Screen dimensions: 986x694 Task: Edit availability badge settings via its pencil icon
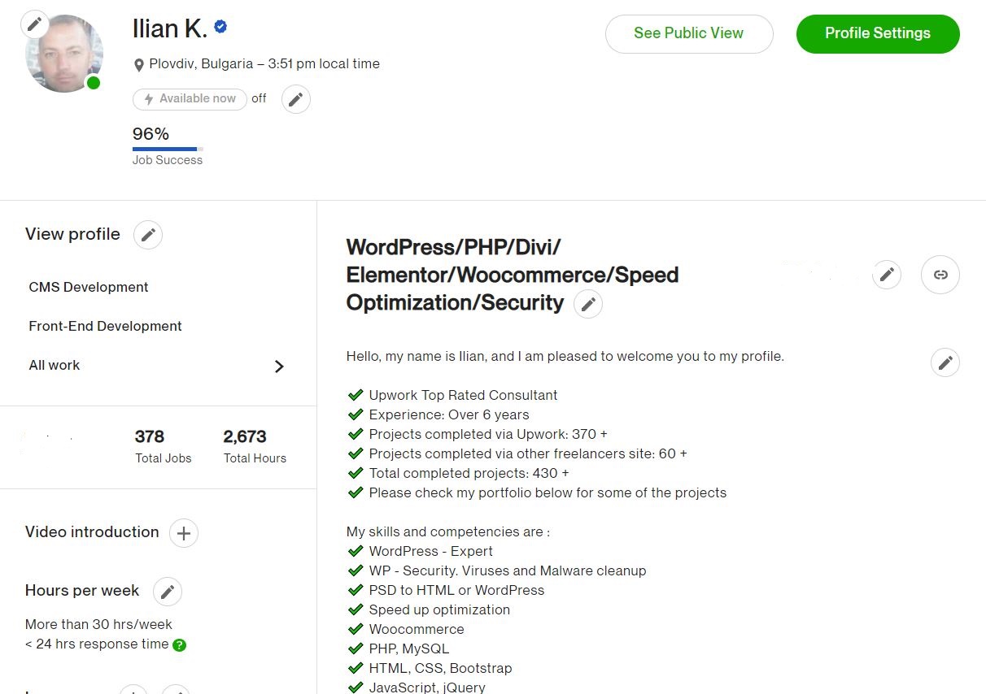(x=295, y=98)
